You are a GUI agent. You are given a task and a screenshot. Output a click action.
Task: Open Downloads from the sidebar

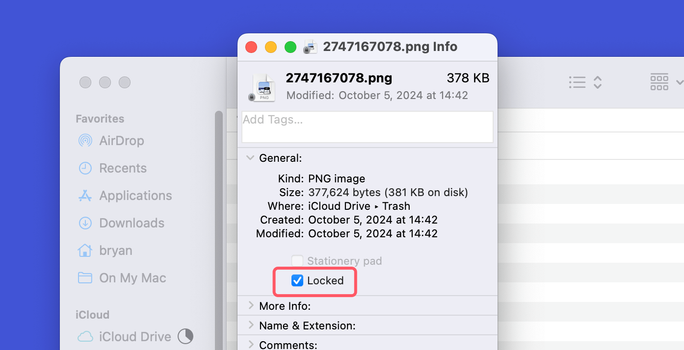pyautogui.click(x=85, y=223)
